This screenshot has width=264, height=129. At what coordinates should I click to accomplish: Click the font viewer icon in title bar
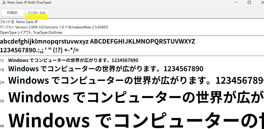click(4, 3)
